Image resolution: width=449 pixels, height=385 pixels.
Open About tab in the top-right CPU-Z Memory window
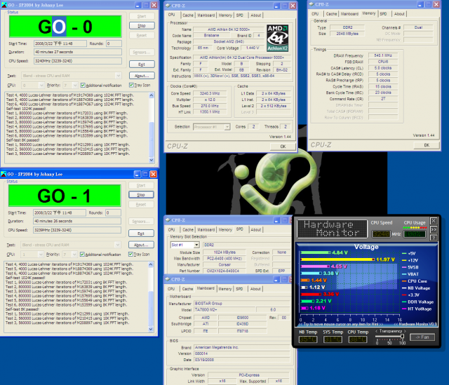coord(399,14)
